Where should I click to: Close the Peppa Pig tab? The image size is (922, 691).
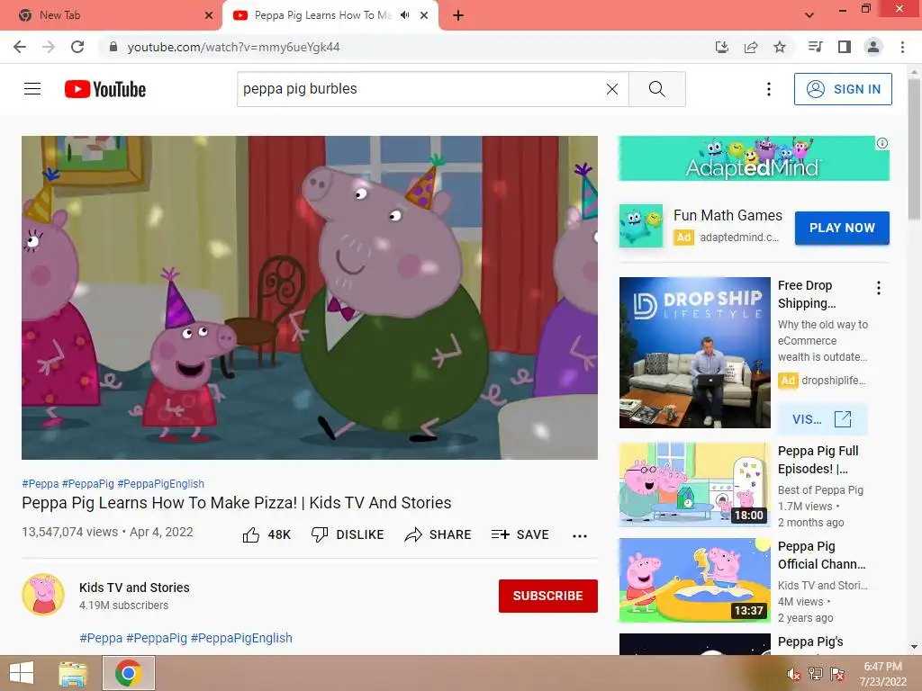tap(424, 15)
